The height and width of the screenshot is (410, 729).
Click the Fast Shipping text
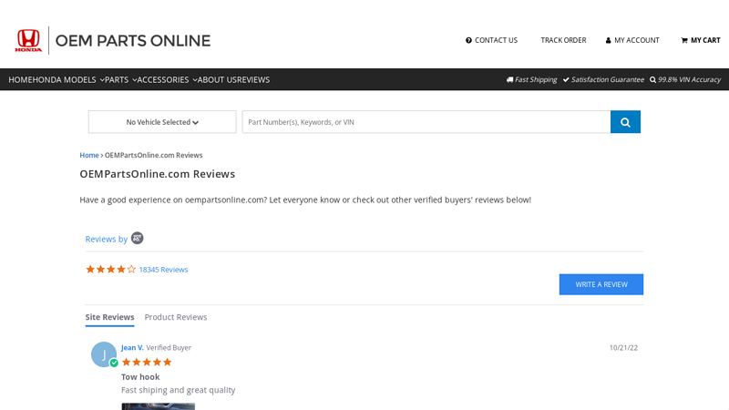point(531,79)
